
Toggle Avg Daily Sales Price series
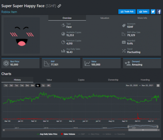tap(47, 134)
